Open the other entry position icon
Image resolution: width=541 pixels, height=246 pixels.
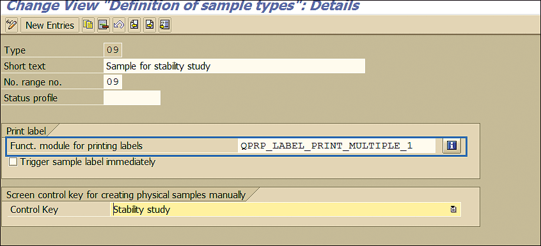(165, 25)
